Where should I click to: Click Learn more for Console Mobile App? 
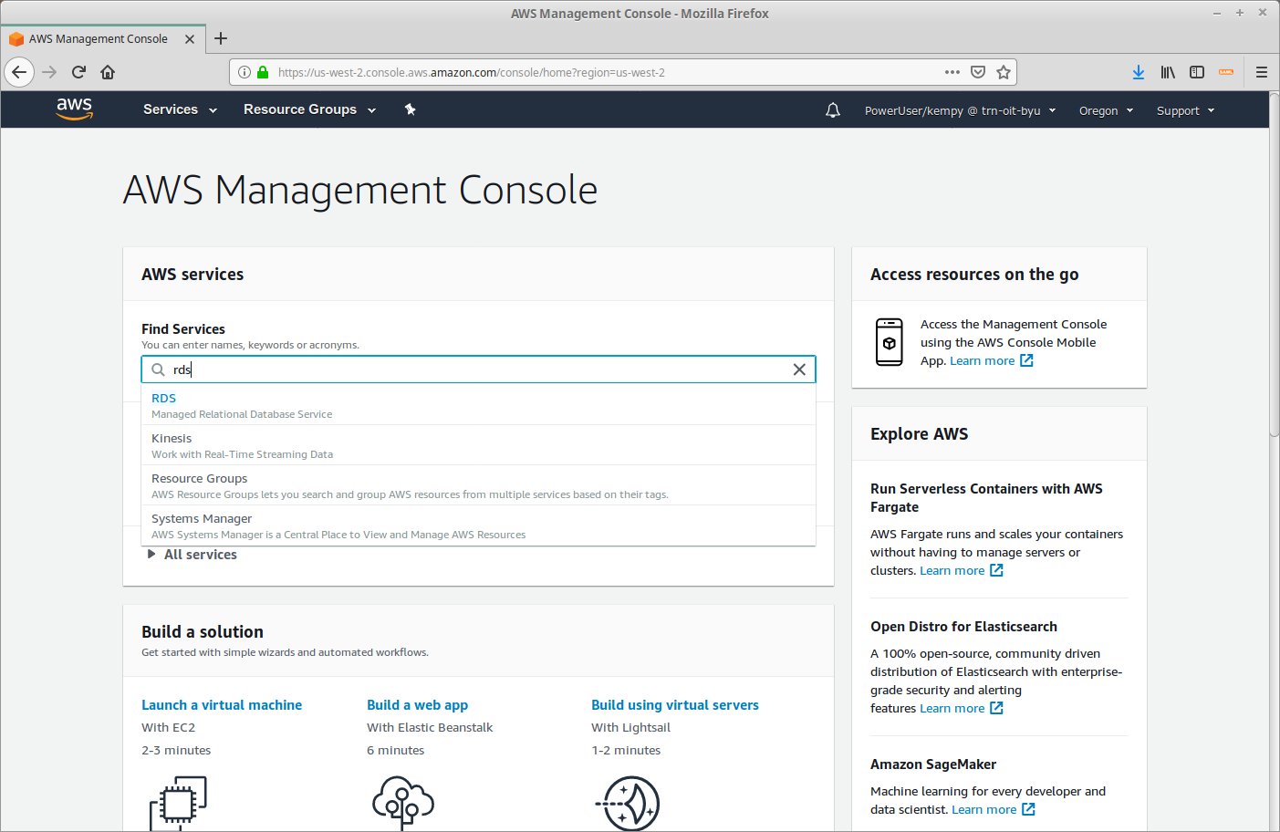tap(982, 361)
